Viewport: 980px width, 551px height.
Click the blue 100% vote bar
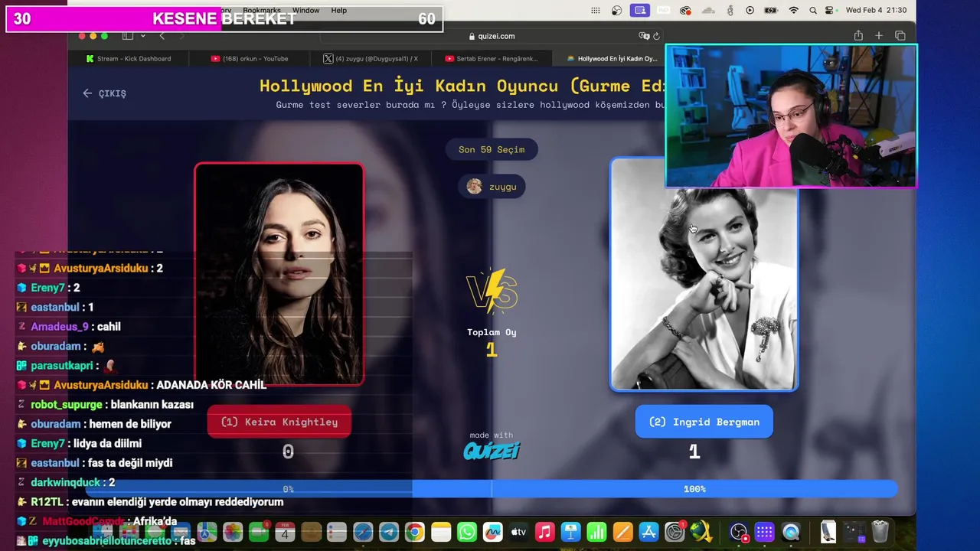point(694,488)
